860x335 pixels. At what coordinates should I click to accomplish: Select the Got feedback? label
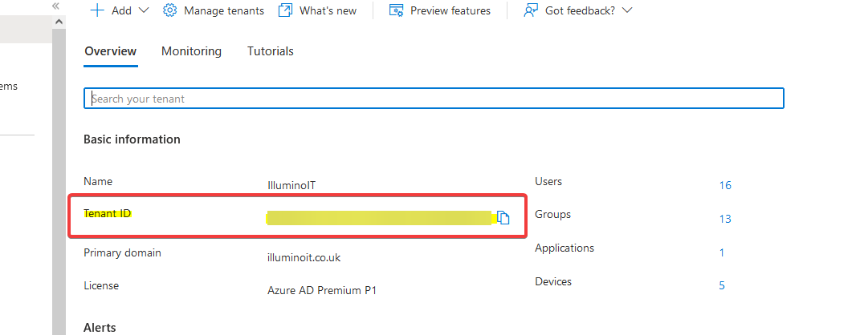click(581, 10)
